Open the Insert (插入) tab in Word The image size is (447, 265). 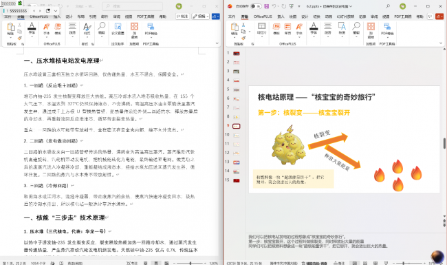click(x=57, y=17)
